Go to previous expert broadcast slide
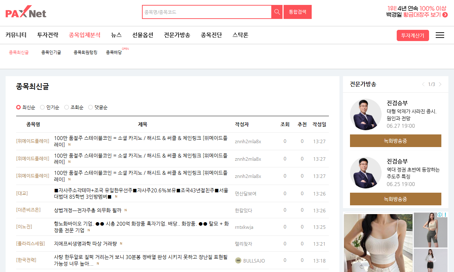Image resolution: width=454 pixels, height=272 pixels. 423,84
